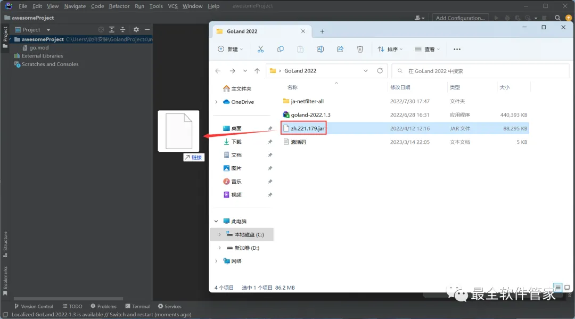The image size is (575, 319).
Task: Expand 新加卷 (D:) node
Action: pos(220,248)
